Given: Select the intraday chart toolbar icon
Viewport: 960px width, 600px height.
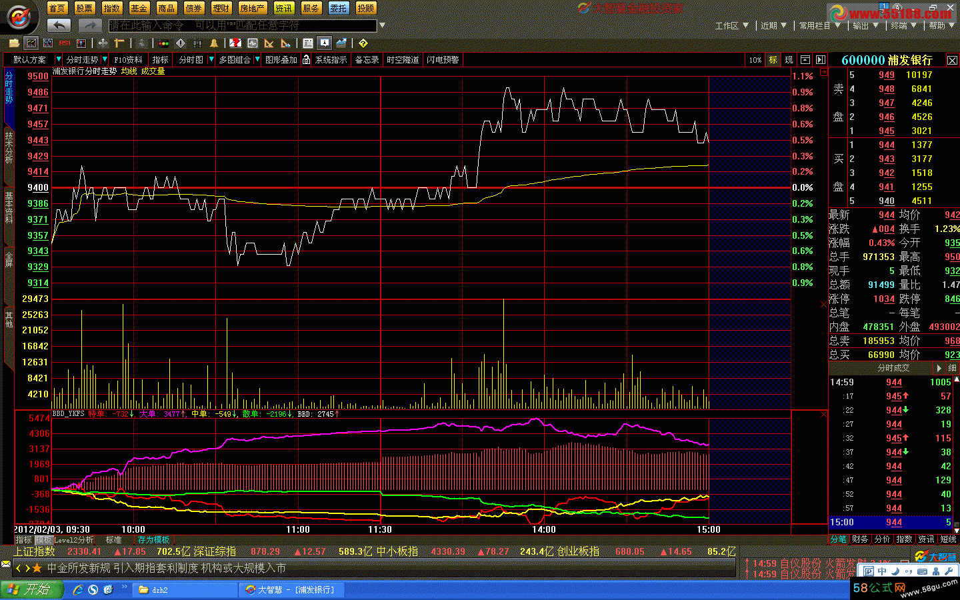Looking at the screenshot, I should click(x=31, y=43).
